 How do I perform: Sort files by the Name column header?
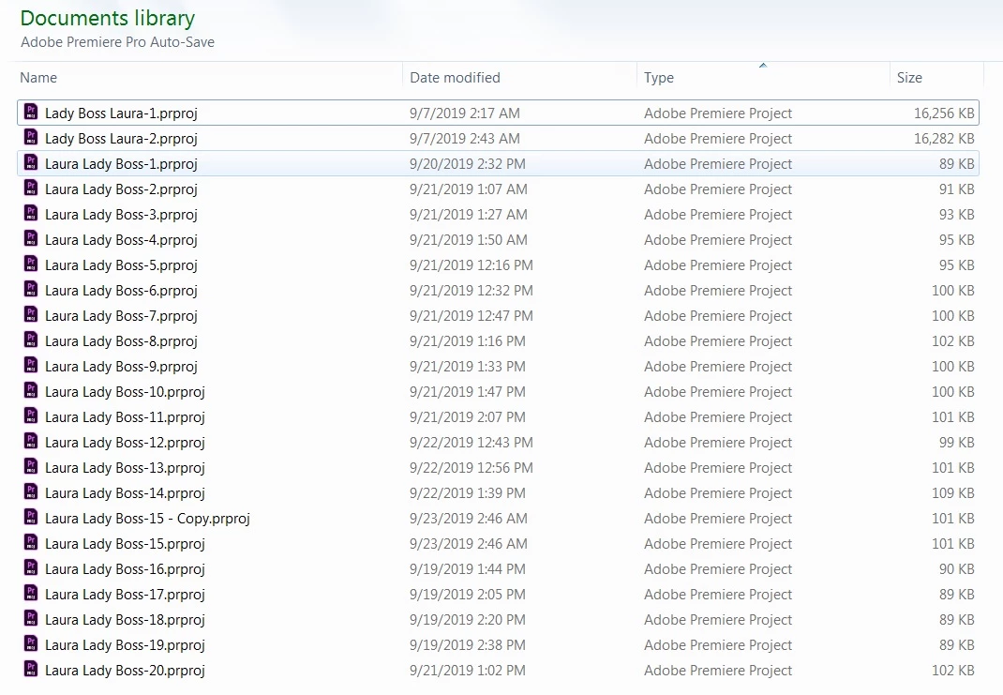tap(38, 78)
